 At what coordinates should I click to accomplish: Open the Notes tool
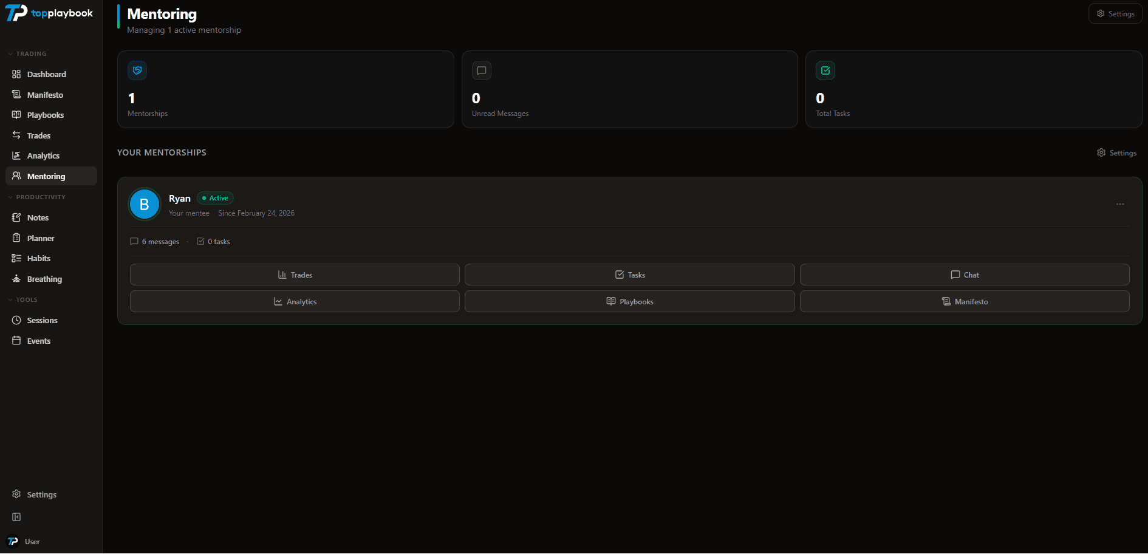click(38, 217)
